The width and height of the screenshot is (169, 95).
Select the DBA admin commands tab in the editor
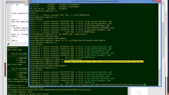pyautogui.click(x=16, y=2)
